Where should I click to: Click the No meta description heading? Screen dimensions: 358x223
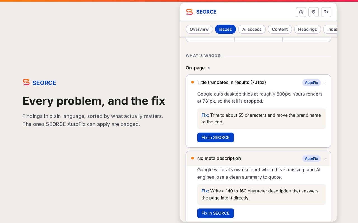click(x=219, y=158)
